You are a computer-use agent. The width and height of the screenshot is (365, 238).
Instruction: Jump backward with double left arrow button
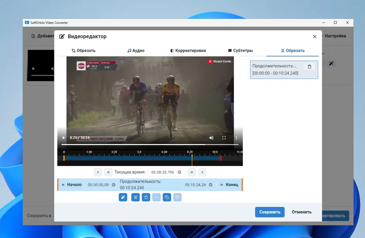(108, 172)
